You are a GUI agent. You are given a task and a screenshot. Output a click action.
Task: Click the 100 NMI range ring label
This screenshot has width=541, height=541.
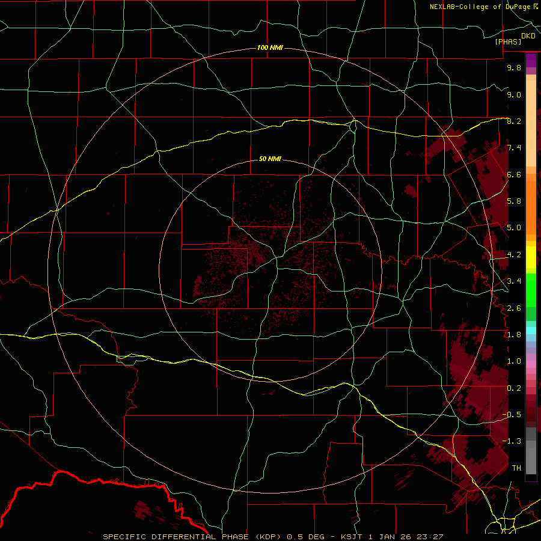click(270, 47)
